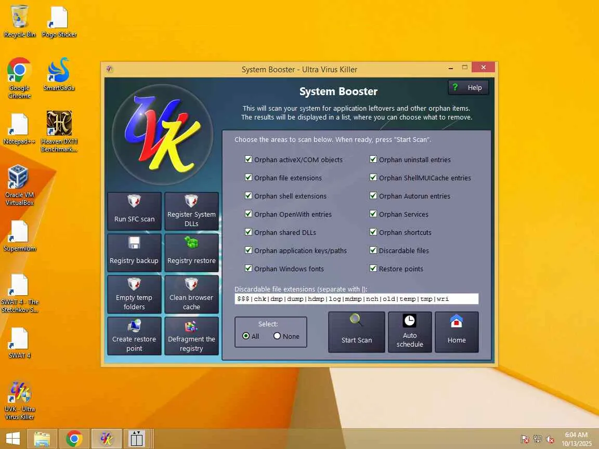This screenshot has width=599, height=449.
Task: Uncheck Restore points option
Action: (373, 268)
